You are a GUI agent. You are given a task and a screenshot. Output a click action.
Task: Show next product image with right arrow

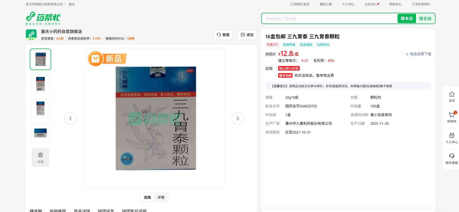[237, 118]
